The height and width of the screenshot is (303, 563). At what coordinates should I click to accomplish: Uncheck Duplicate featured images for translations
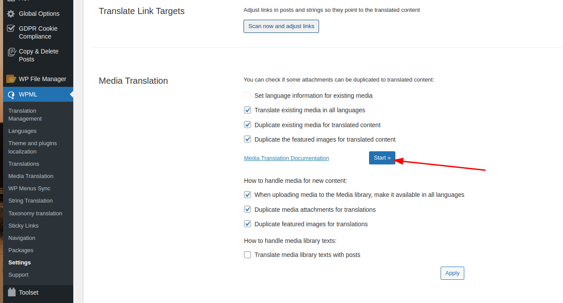(247, 224)
